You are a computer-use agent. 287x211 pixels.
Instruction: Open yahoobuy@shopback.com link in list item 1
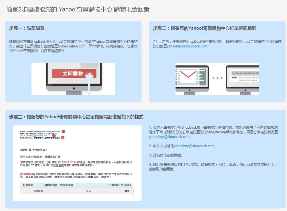[x=169, y=137]
